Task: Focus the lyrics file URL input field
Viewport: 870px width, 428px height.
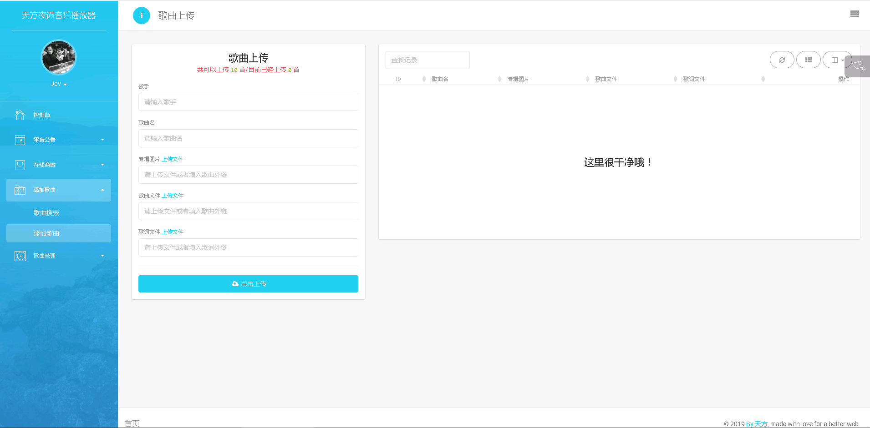Action: point(248,247)
